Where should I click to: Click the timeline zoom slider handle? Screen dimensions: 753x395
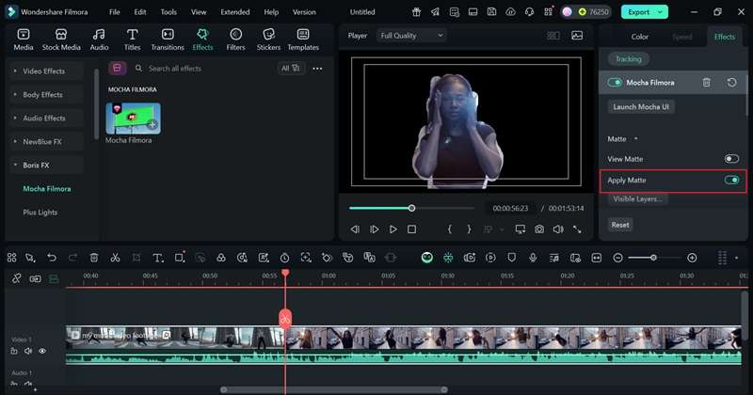tap(653, 258)
